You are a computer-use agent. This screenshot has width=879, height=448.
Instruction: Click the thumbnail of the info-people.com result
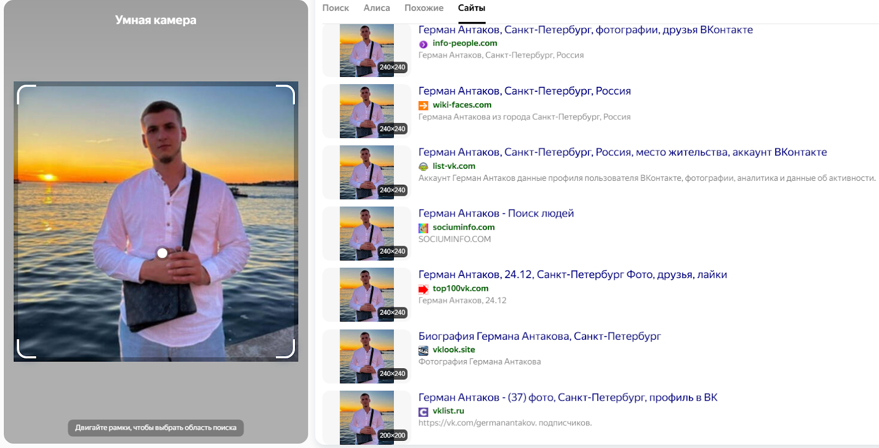point(366,50)
